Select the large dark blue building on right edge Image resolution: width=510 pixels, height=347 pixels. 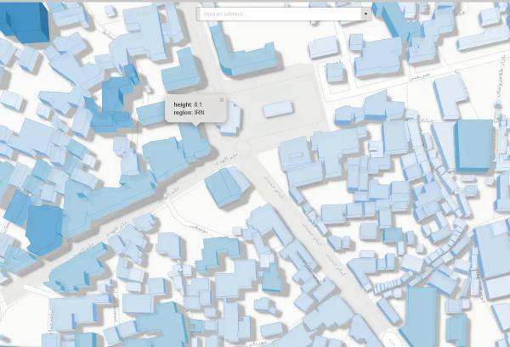pos(473,144)
